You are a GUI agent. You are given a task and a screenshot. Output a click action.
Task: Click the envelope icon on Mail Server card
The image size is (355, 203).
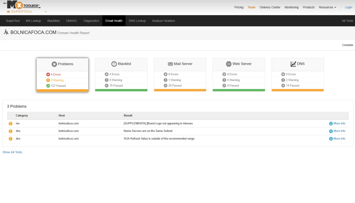(x=170, y=64)
